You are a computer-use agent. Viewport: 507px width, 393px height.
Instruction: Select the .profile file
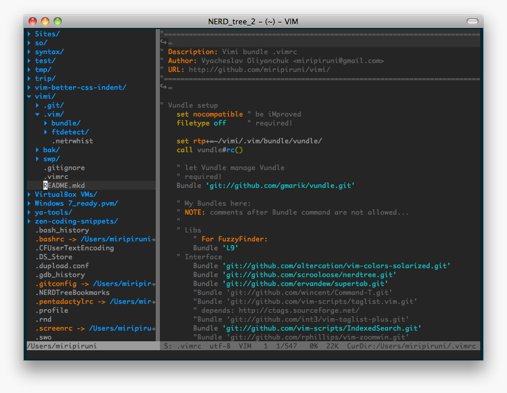[x=52, y=310]
